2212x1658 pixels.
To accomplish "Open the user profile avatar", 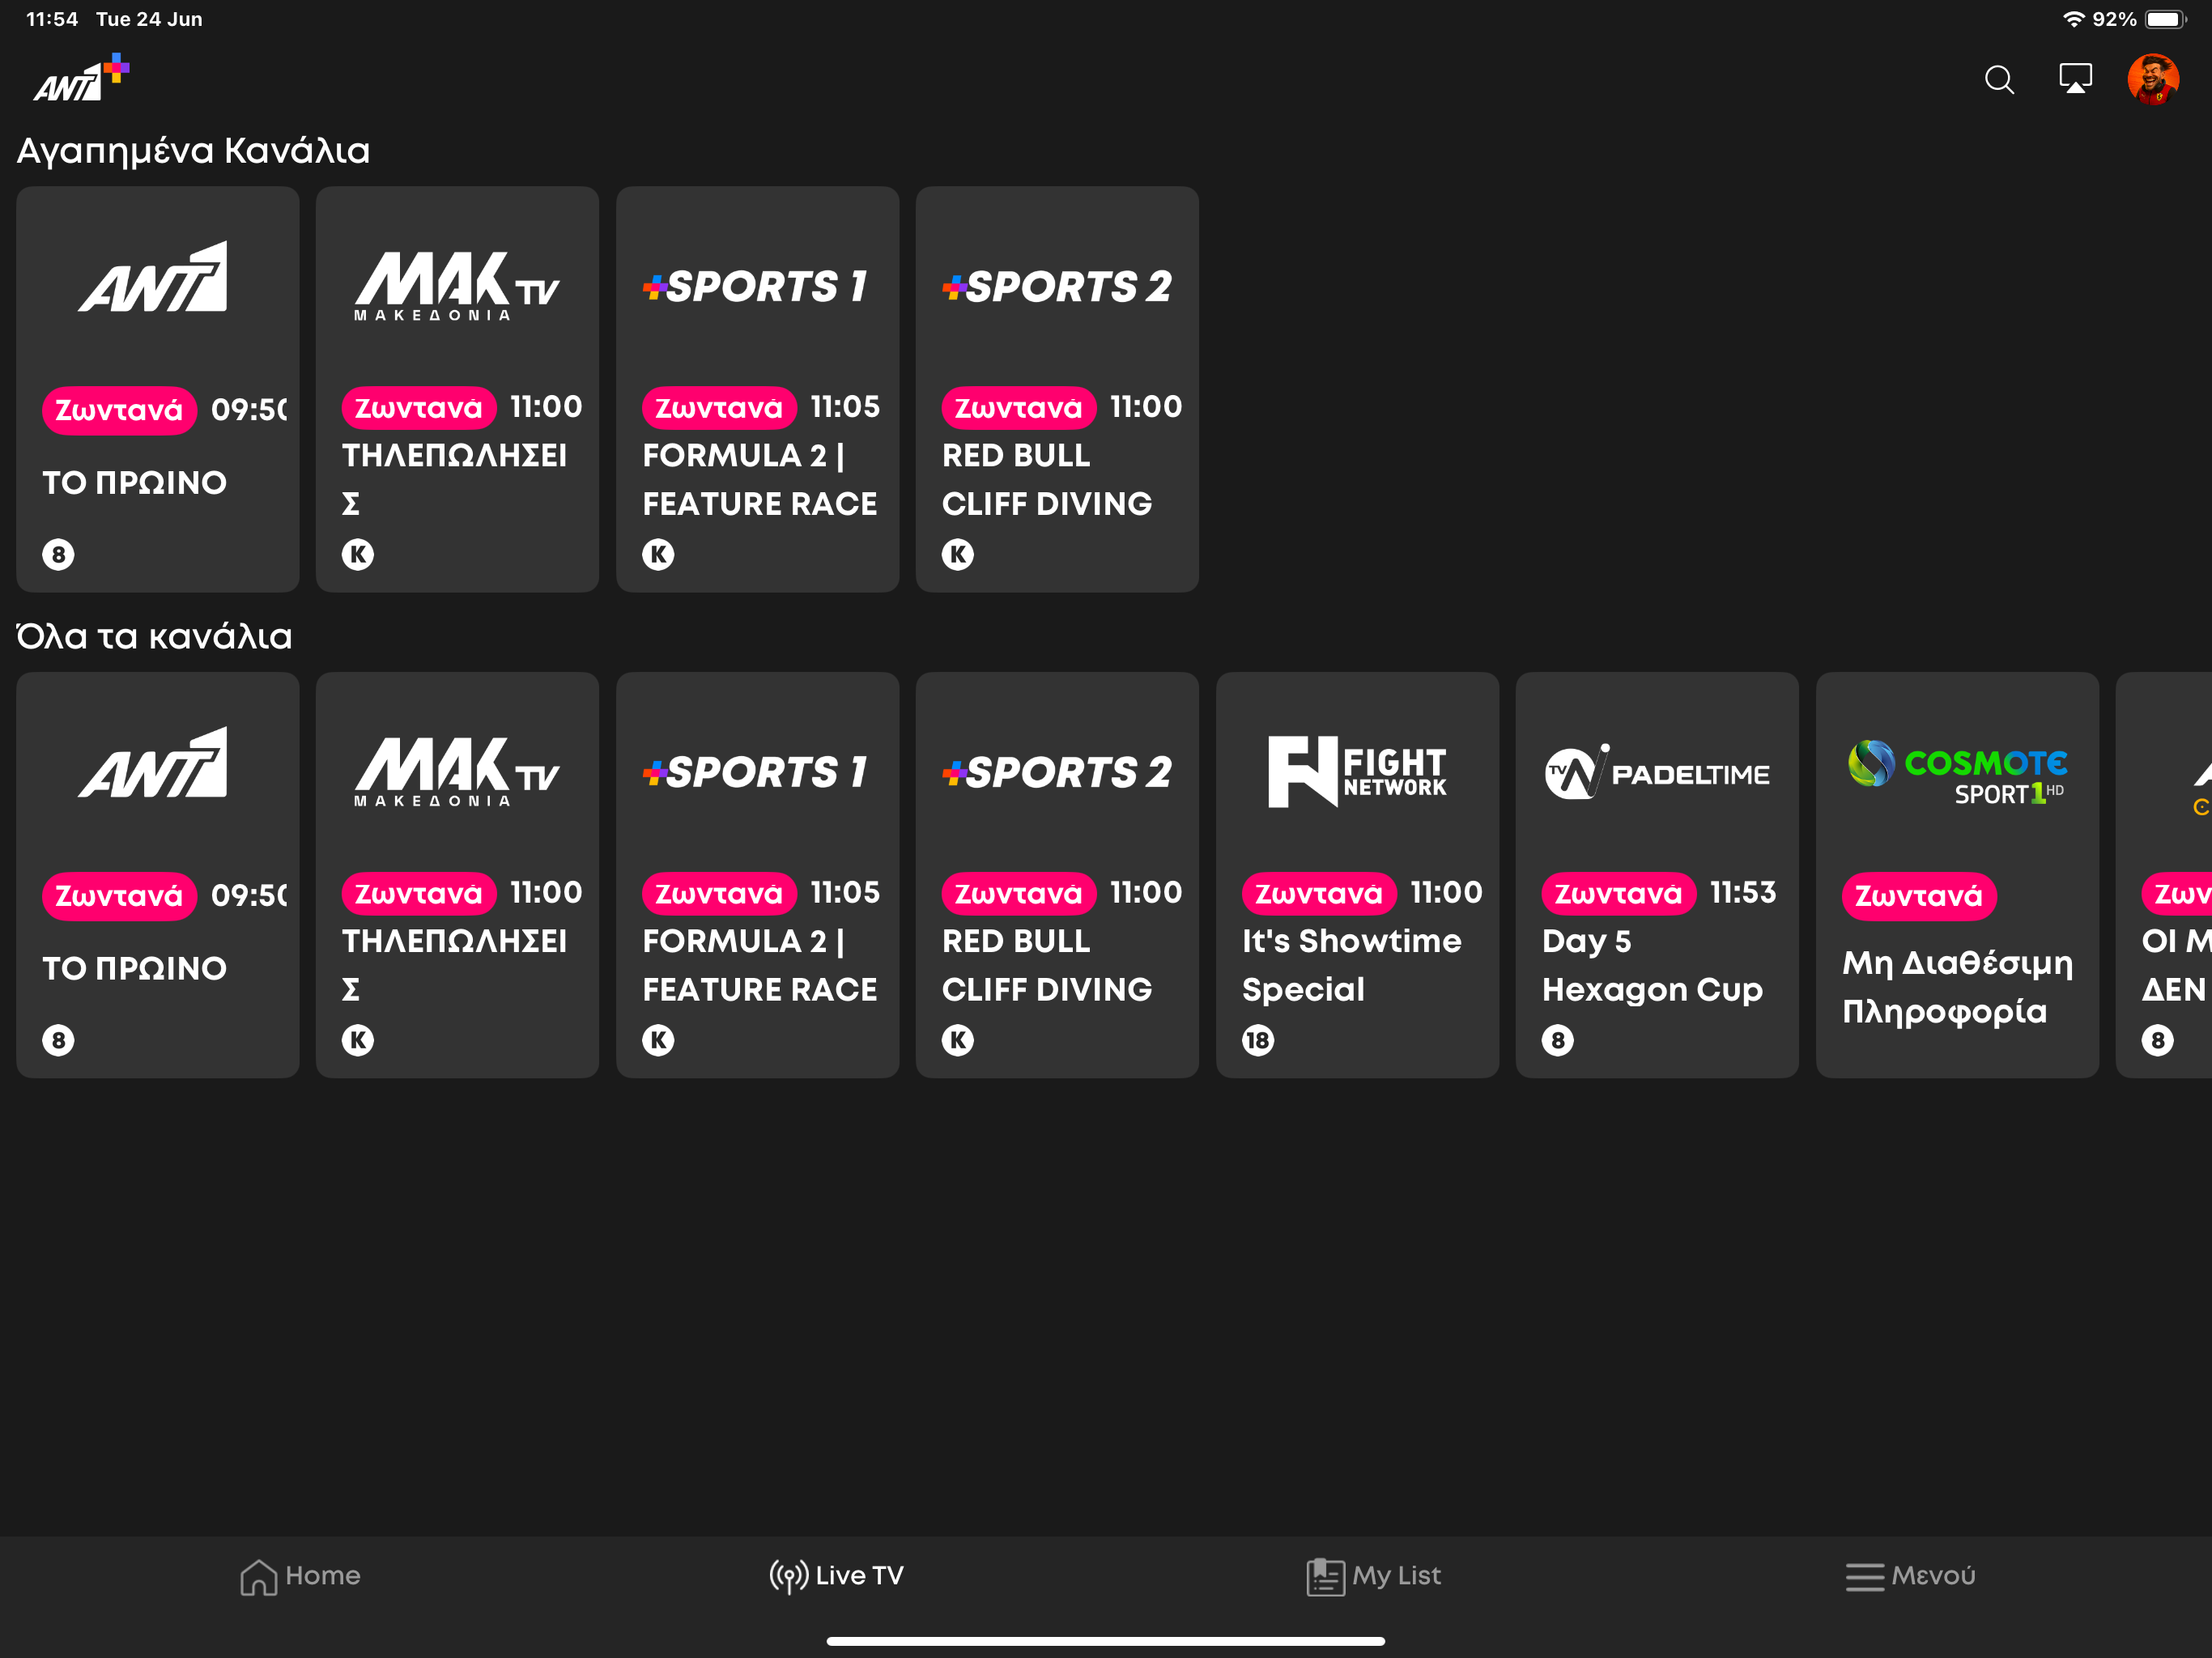I will click(2153, 79).
